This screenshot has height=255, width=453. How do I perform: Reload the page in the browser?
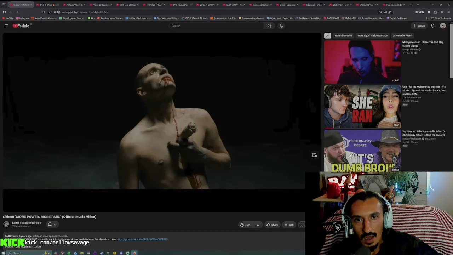coord(43,12)
